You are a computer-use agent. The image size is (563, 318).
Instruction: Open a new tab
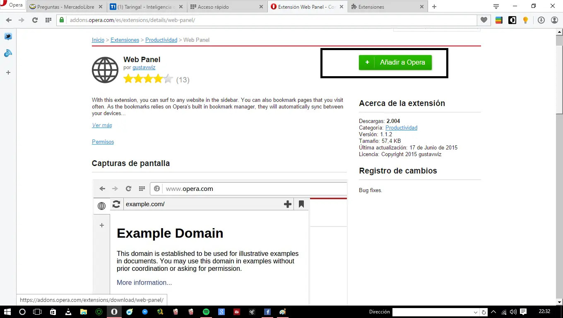pos(434,7)
